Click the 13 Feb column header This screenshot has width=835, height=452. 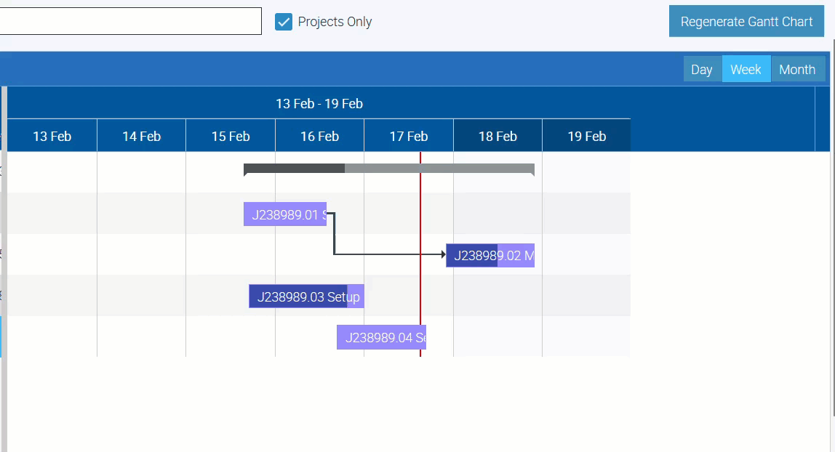tap(52, 136)
